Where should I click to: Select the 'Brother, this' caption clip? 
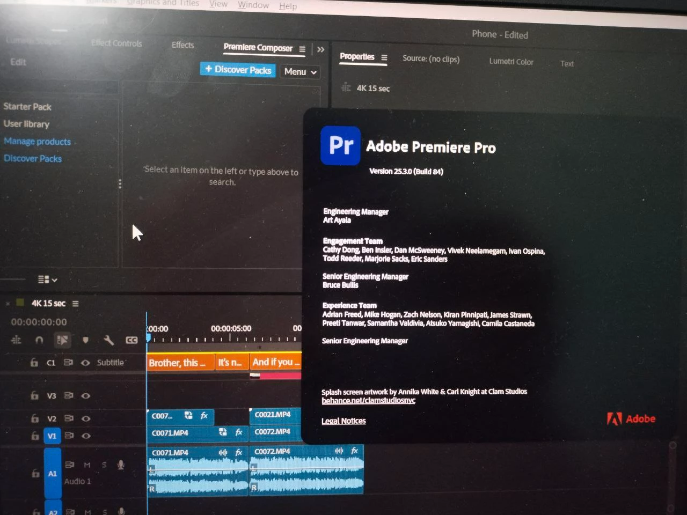[x=180, y=363]
